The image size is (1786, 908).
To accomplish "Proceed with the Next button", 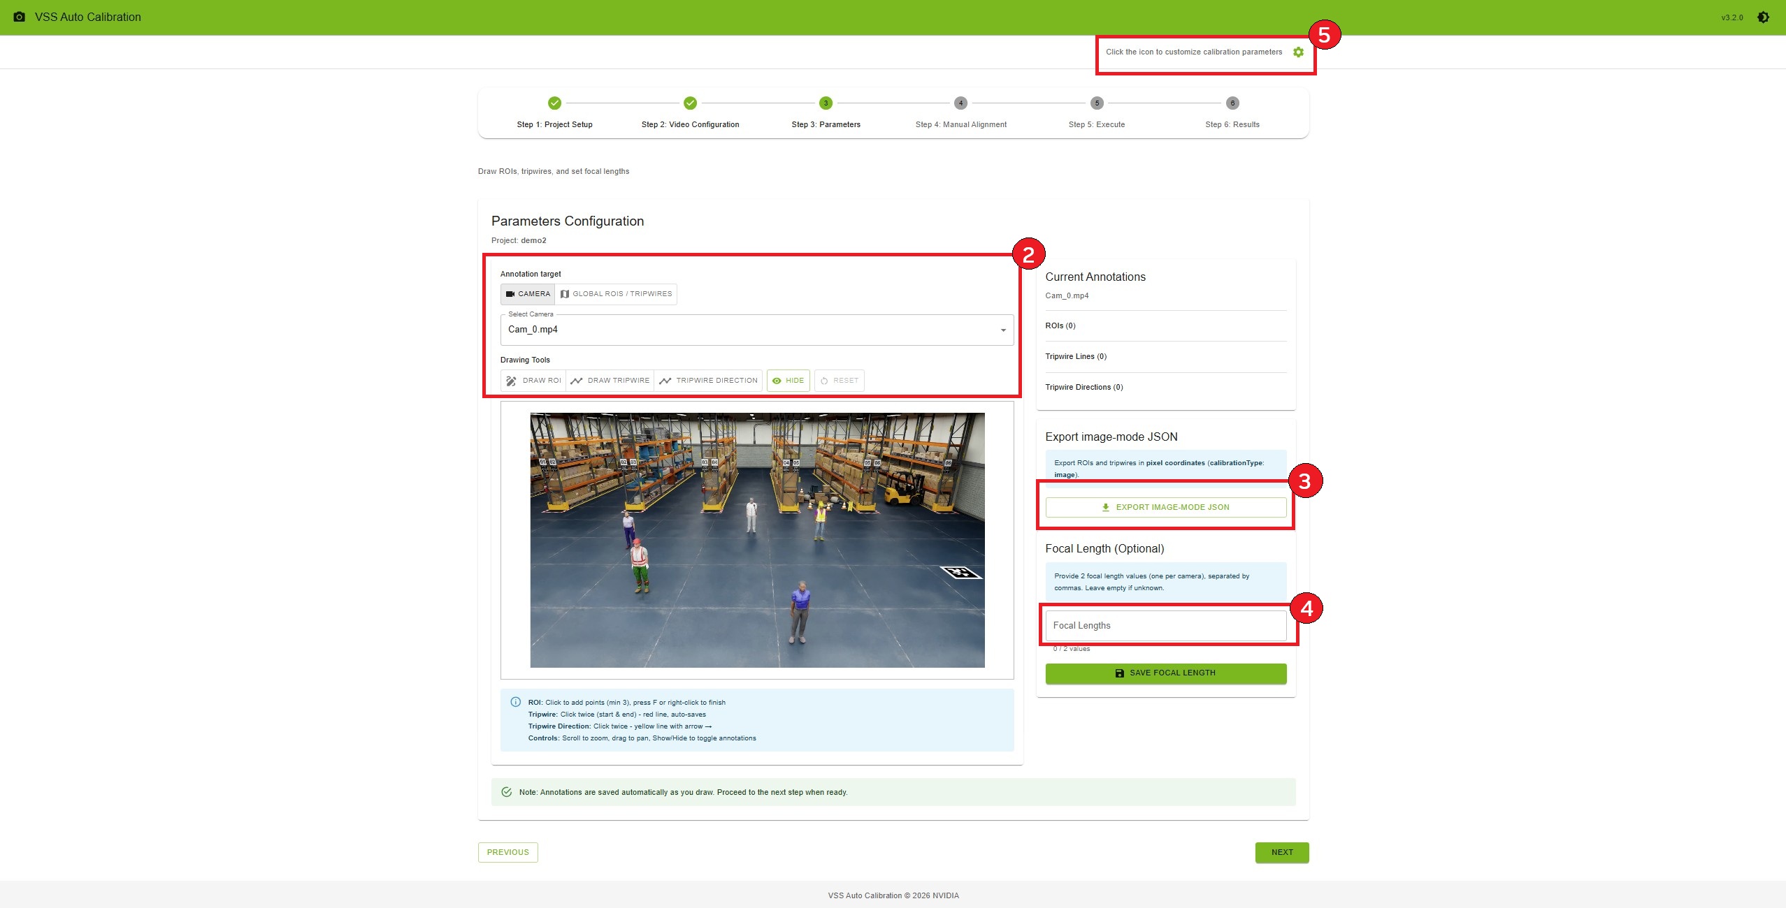I will [x=1281, y=852].
